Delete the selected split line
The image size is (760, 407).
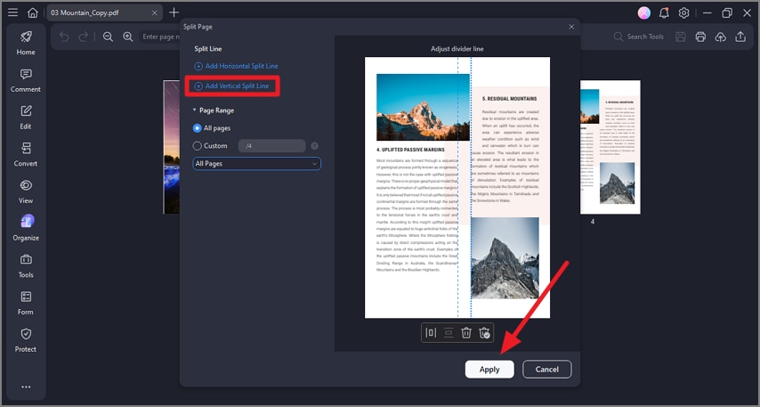click(x=466, y=333)
